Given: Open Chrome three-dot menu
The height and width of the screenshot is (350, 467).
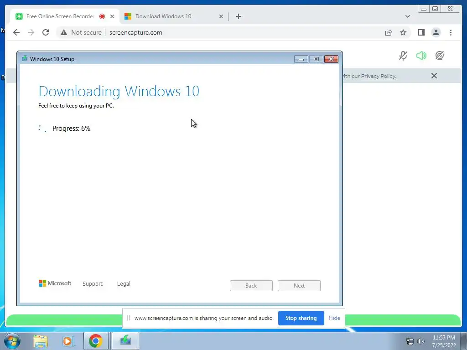Looking at the screenshot, I should pos(451,32).
